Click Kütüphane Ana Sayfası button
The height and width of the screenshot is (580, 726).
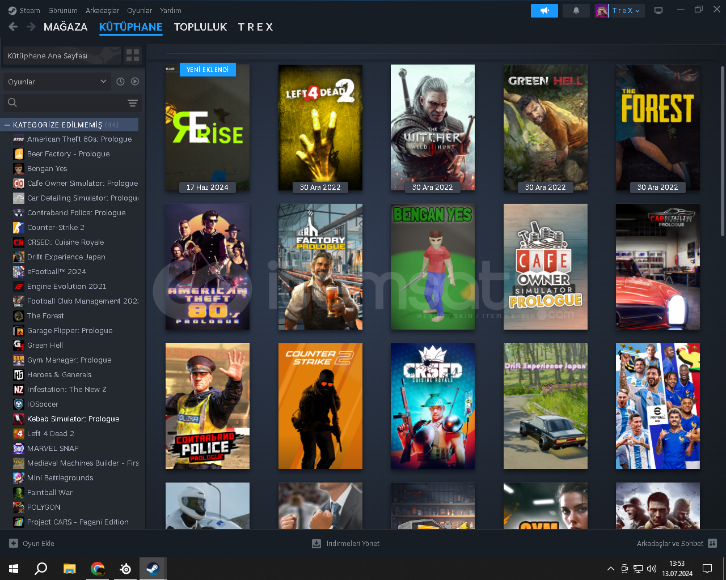tap(62, 56)
